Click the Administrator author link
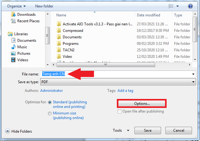200x141 pixels. click(52, 91)
